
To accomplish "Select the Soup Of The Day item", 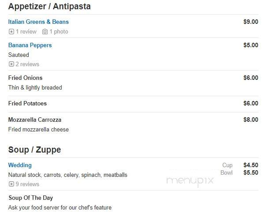I will [31, 198].
